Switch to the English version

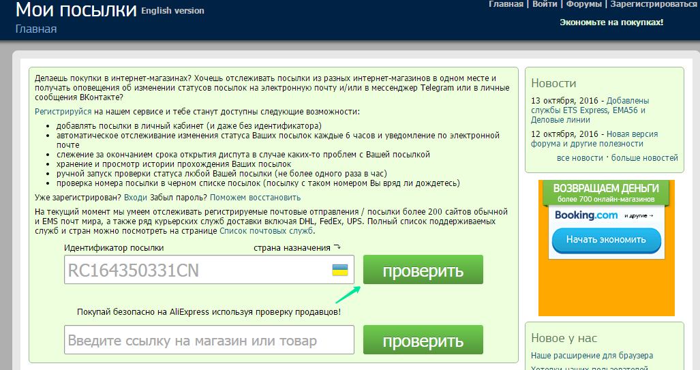coord(172,11)
